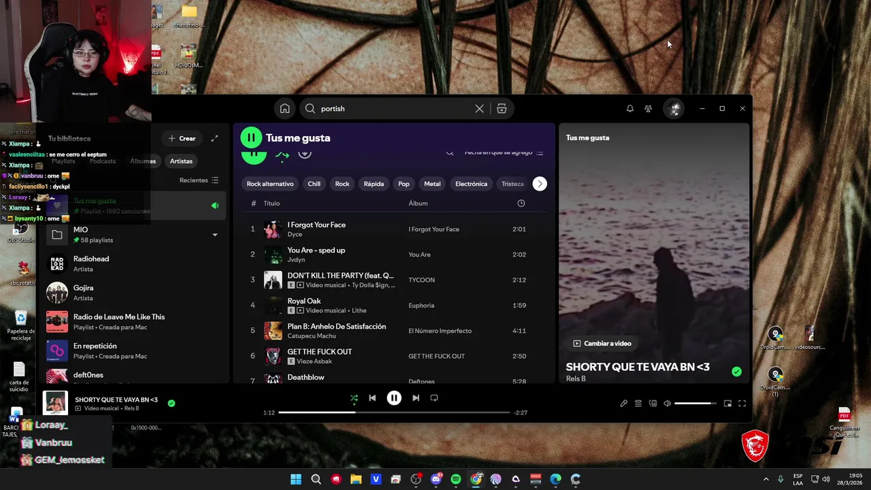871x490 pixels.
Task: Enter full screen player mode
Action: [x=742, y=404]
